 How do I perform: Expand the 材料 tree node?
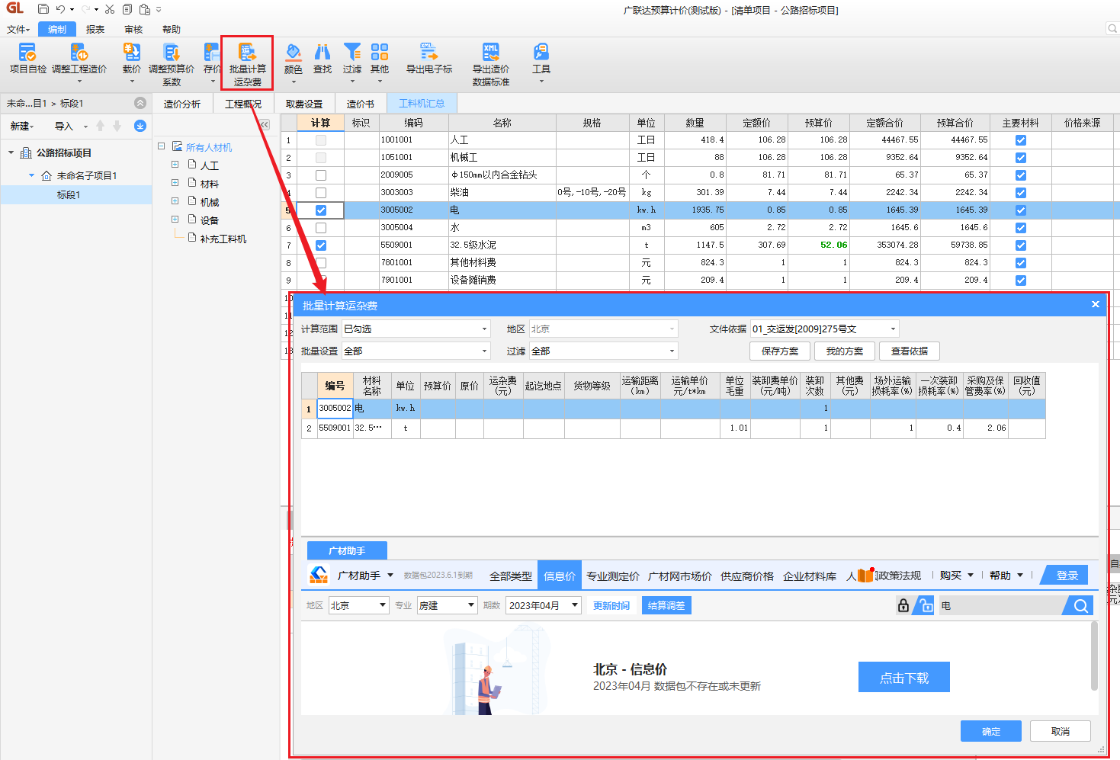tap(175, 183)
